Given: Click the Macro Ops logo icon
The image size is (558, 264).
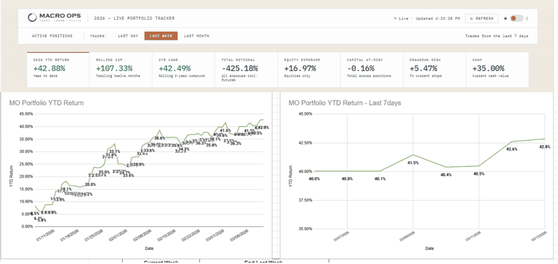Looking at the screenshot, I should [x=33, y=18].
